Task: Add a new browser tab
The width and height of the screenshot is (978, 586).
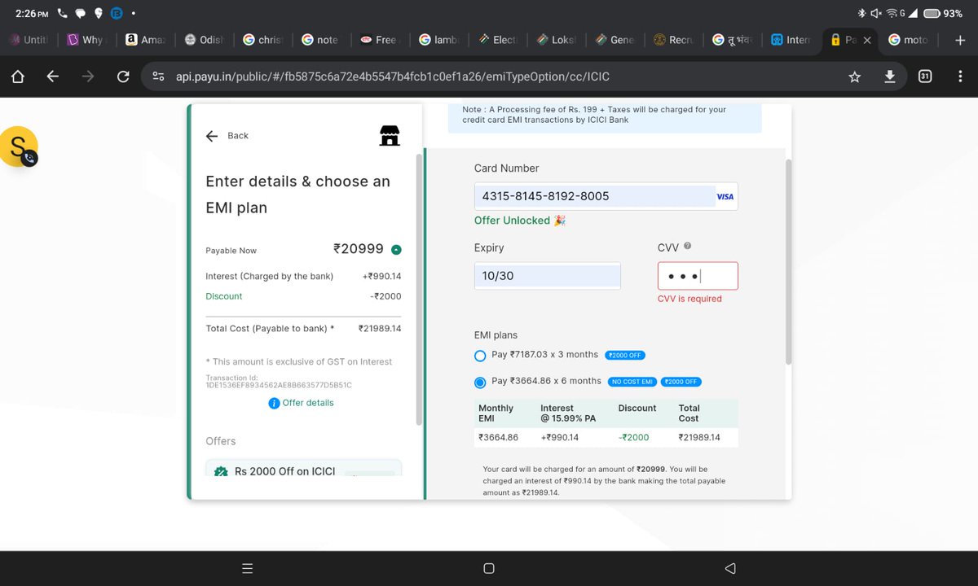Action: click(959, 39)
